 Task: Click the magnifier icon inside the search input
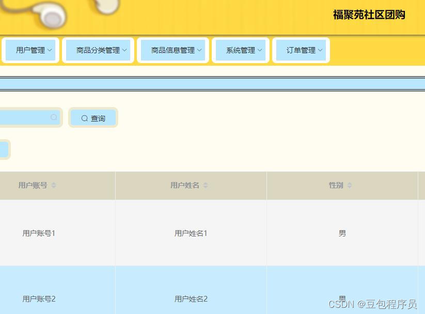(54, 117)
